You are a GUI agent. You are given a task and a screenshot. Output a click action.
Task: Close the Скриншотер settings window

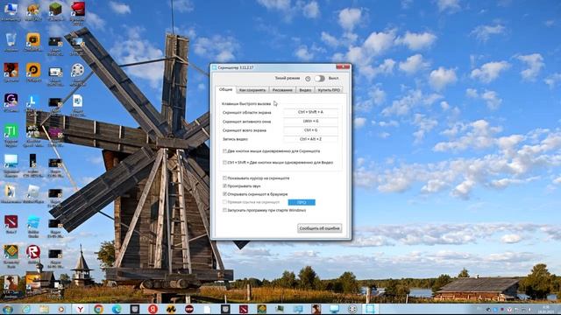pyautogui.click(x=343, y=67)
